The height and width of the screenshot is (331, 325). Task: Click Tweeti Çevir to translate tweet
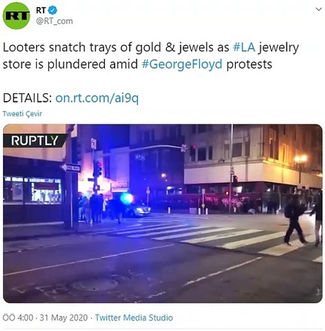pos(22,114)
